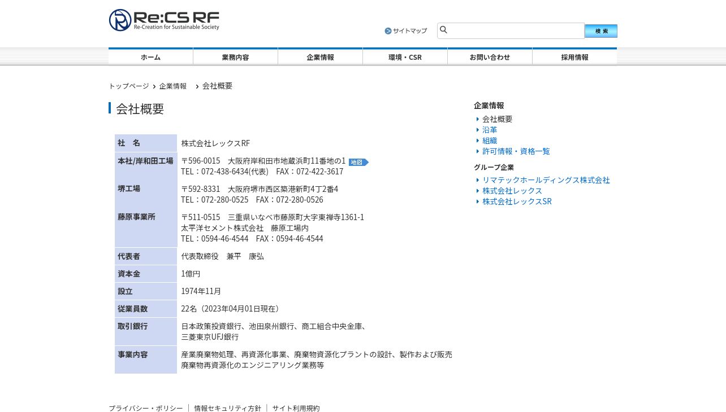Click 本社/岸和田工場 row label

[x=145, y=161]
